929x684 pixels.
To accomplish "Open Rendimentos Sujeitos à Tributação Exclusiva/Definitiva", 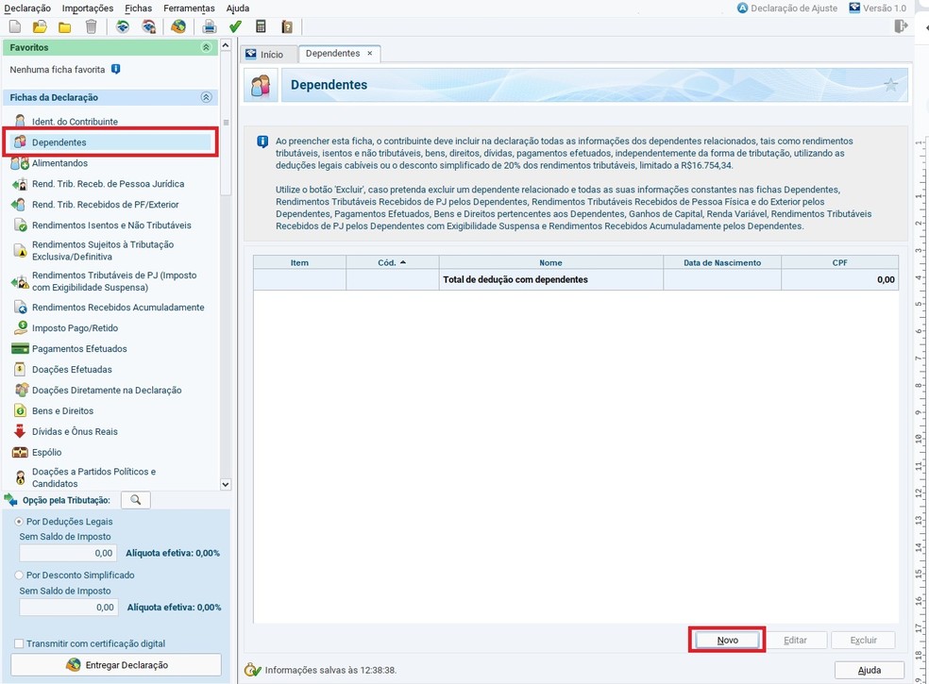I will click(x=103, y=251).
